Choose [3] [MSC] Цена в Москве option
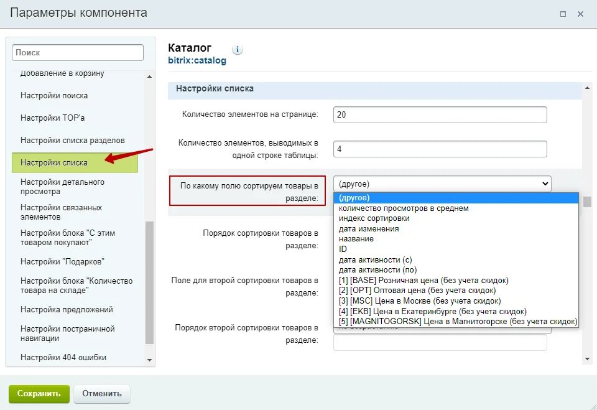 [456, 301]
